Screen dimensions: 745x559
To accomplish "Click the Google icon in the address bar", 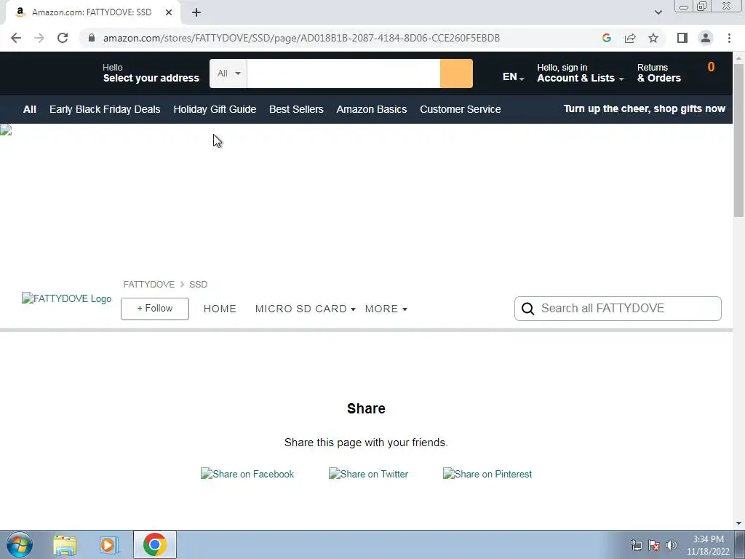I will pyautogui.click(x=606, y=38).
